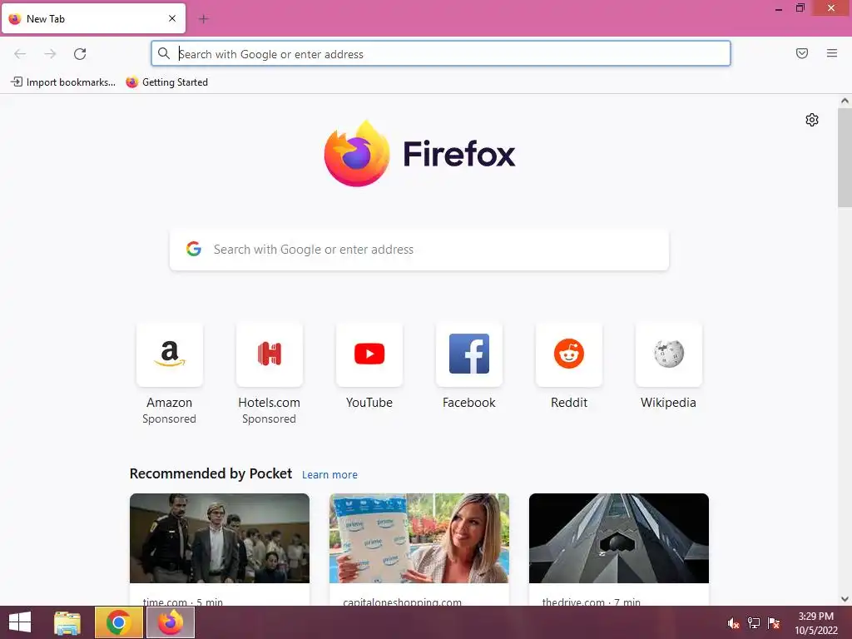The image size is (852, 639).
Task: Open the capitaloneshopping.com story thumbnail
Action: pos(419,538)
